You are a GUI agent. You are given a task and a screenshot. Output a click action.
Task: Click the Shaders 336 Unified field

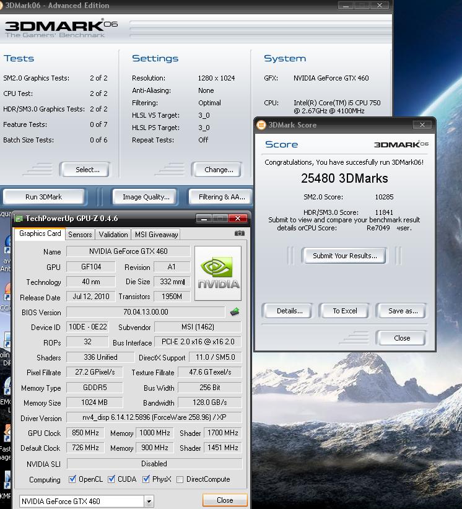tap(100, 357)
